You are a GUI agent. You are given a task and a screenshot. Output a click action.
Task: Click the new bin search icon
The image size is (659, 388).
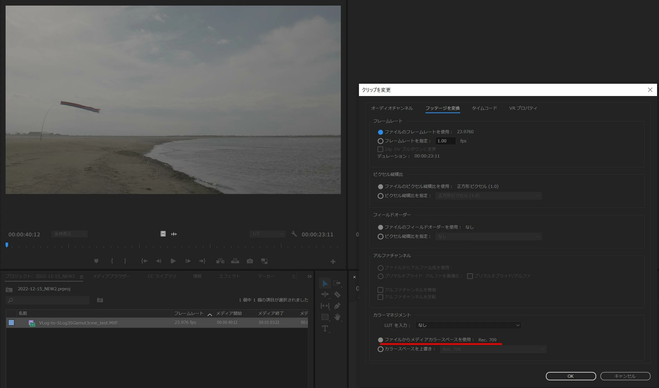(x=100, y=300)
